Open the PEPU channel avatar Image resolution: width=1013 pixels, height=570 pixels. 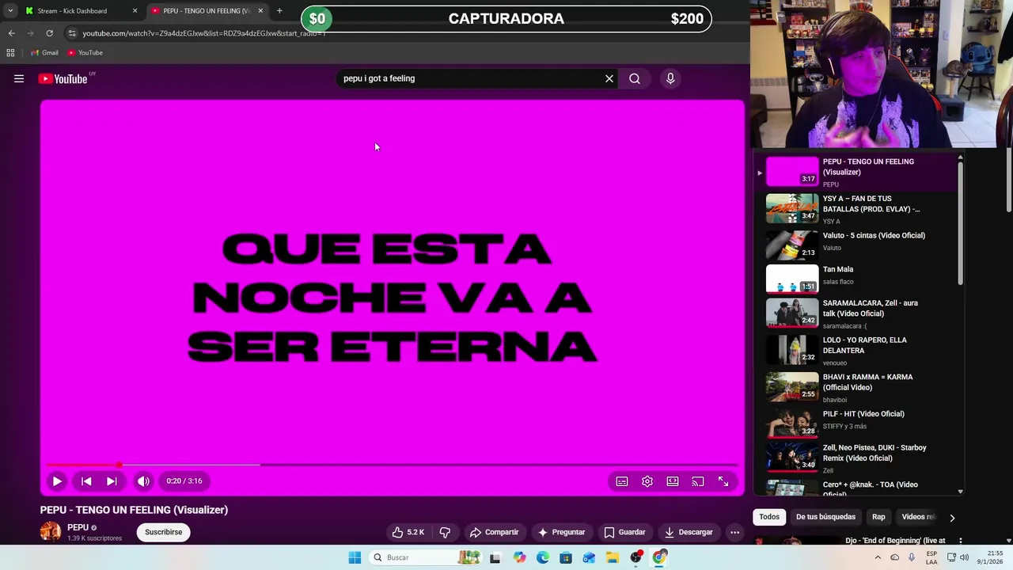pos(51,532)
